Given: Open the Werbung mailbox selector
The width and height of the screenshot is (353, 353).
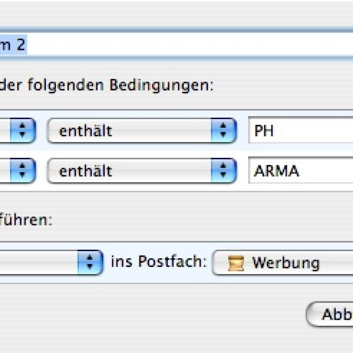Looking at the screenshot, I should point(282,263).
